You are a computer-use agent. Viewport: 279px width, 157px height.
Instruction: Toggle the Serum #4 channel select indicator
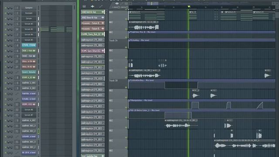pyautogui.click(x=38, y=34)
